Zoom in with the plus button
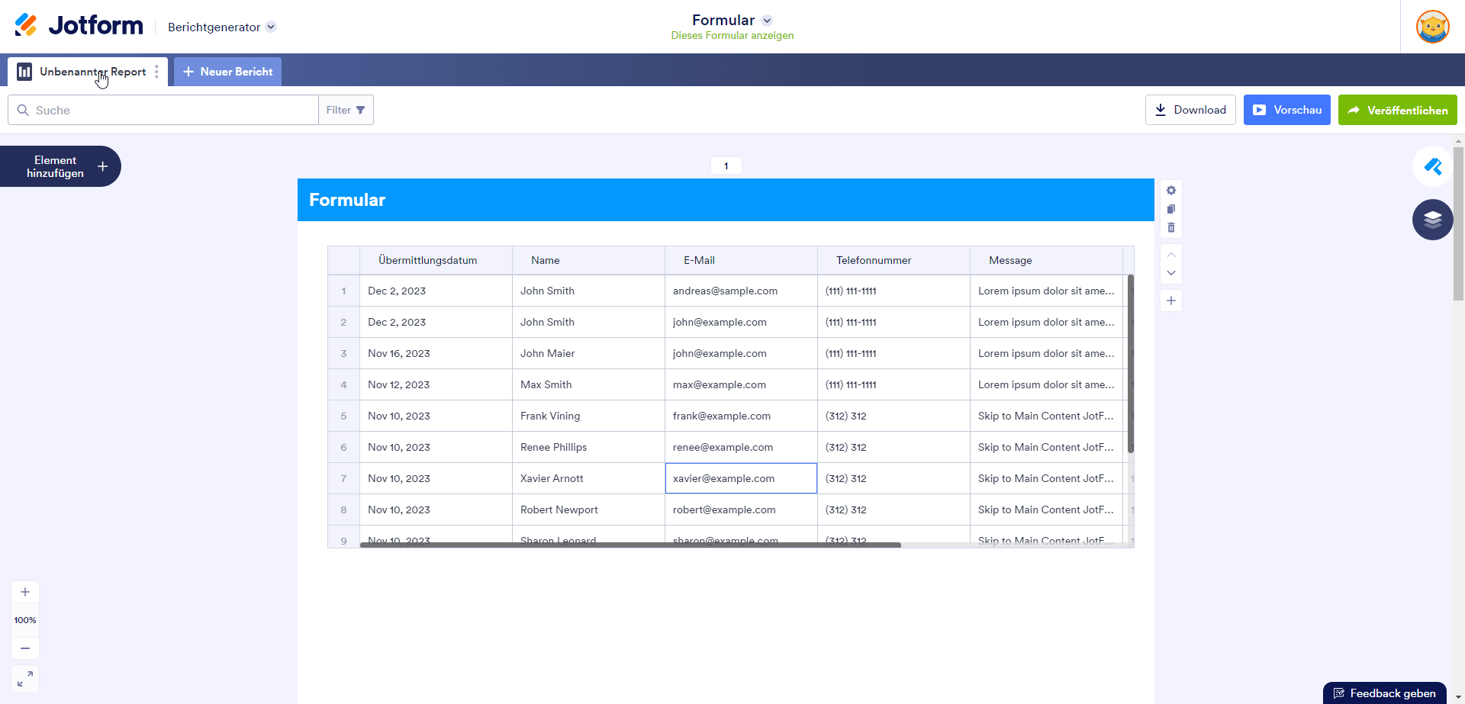This screenshot has height=704, width=1465. click(25, 592)
